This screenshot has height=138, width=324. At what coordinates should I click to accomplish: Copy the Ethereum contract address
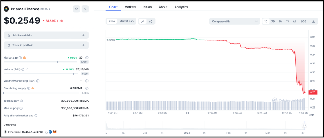[x=46, y=132]
